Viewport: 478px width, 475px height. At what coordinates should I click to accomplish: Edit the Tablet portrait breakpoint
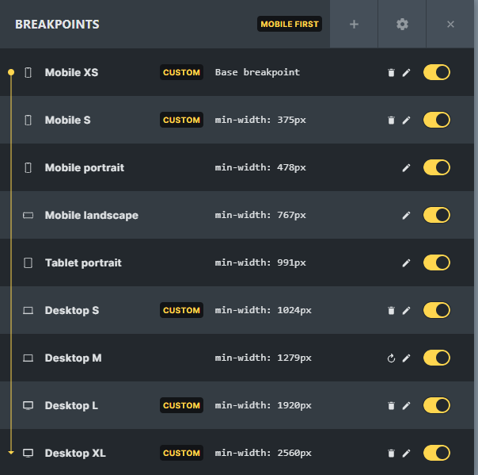click(406, 263)
